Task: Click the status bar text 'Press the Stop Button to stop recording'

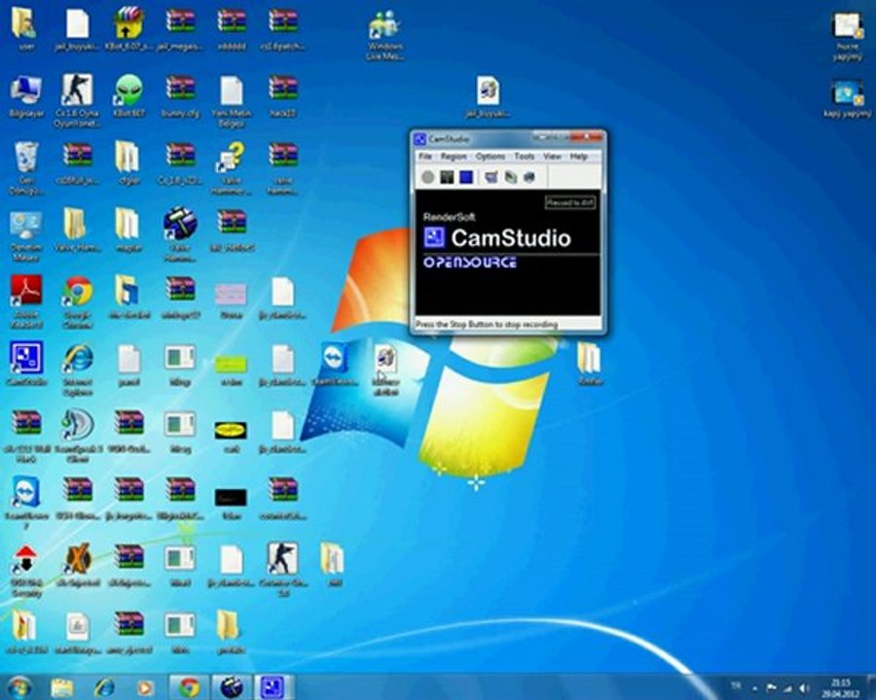Action: (487, 325)
